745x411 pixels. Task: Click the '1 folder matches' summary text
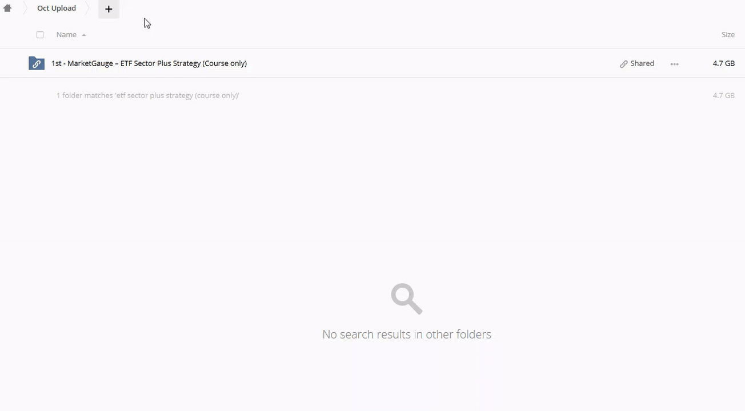(x=147, y=95)
